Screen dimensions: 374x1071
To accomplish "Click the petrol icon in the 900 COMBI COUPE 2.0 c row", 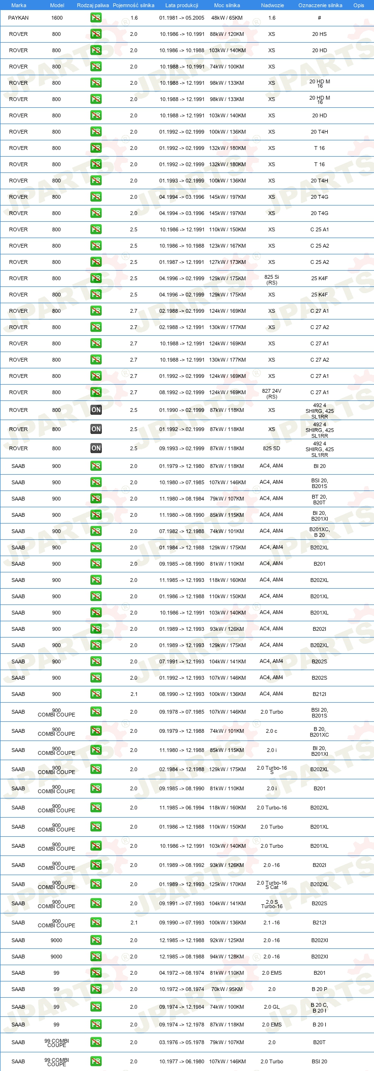I will pyautogui.click(x=96, y=731).
